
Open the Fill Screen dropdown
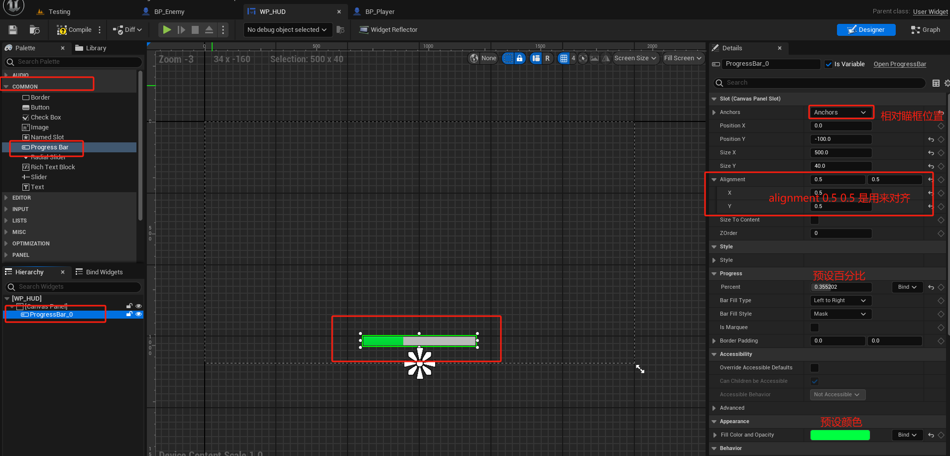click(683, 58)
